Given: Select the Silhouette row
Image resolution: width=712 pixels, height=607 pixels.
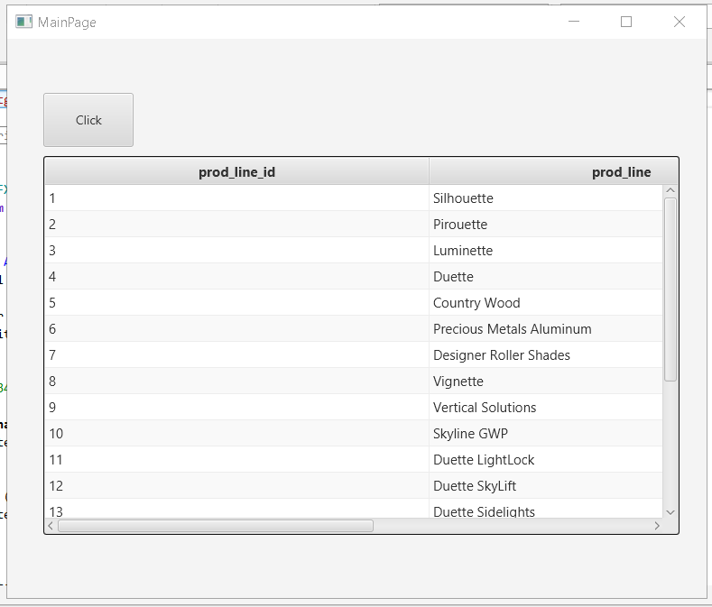Looking at the screenshot, I should (x=463, y=198).
